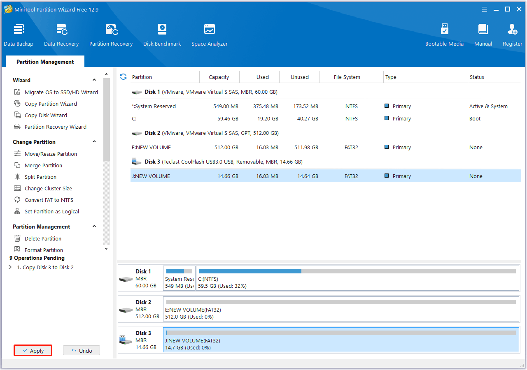Select the C: partition row

click(x=326, y=118)
